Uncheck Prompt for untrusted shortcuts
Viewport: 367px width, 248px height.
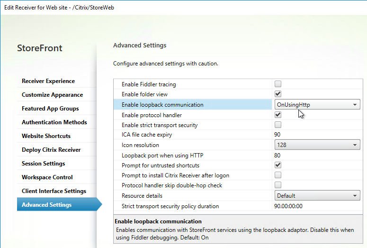[x=278, y=165]
